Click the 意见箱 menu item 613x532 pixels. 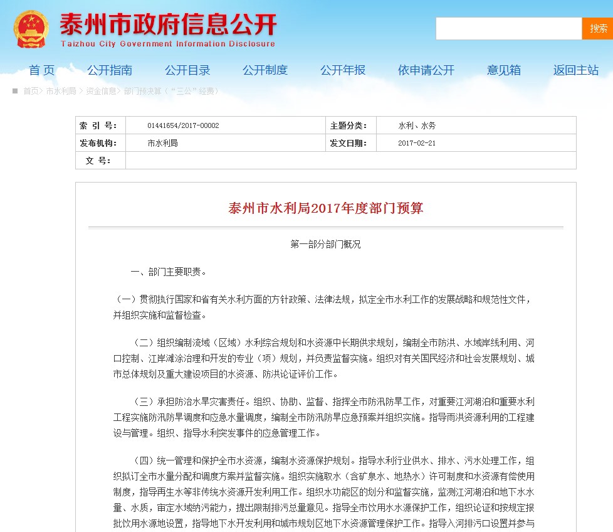click(504, 70)
